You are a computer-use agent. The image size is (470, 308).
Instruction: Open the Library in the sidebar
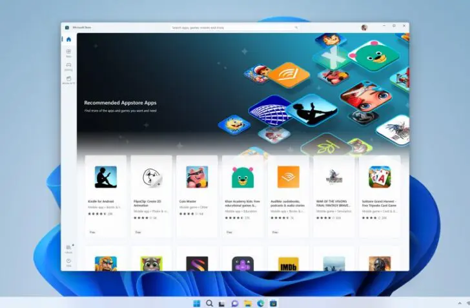tap(68, 249)
